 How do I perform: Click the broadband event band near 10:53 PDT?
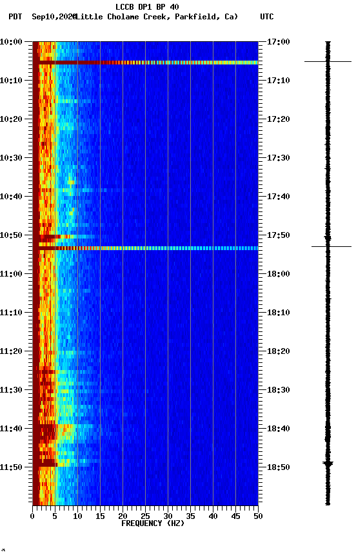click(145, 248)
